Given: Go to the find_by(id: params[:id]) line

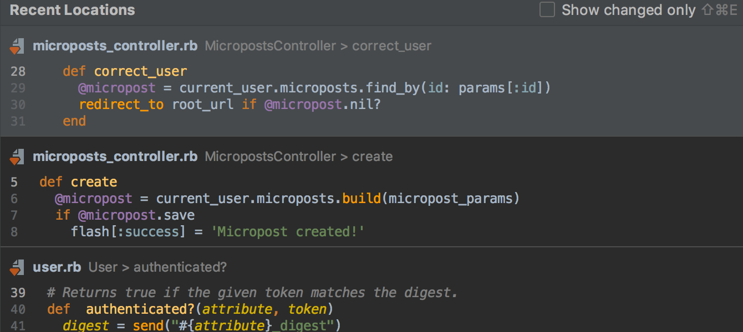Looking at the screenshot, I should pyautogui.click(x=314, y=88).
